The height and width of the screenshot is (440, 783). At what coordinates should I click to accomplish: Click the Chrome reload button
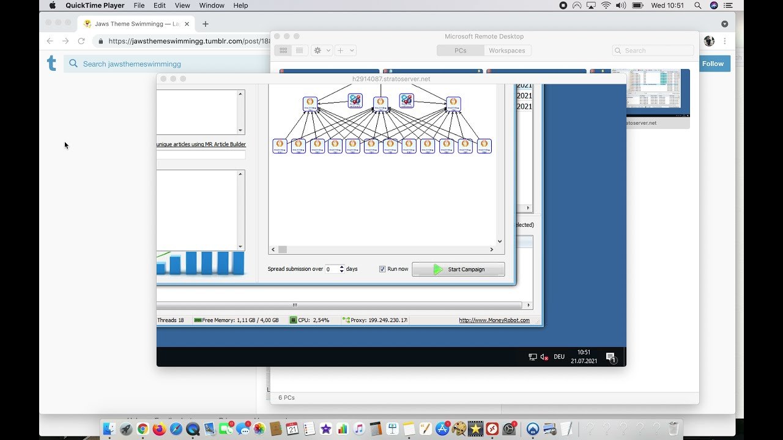coord(81,41)
